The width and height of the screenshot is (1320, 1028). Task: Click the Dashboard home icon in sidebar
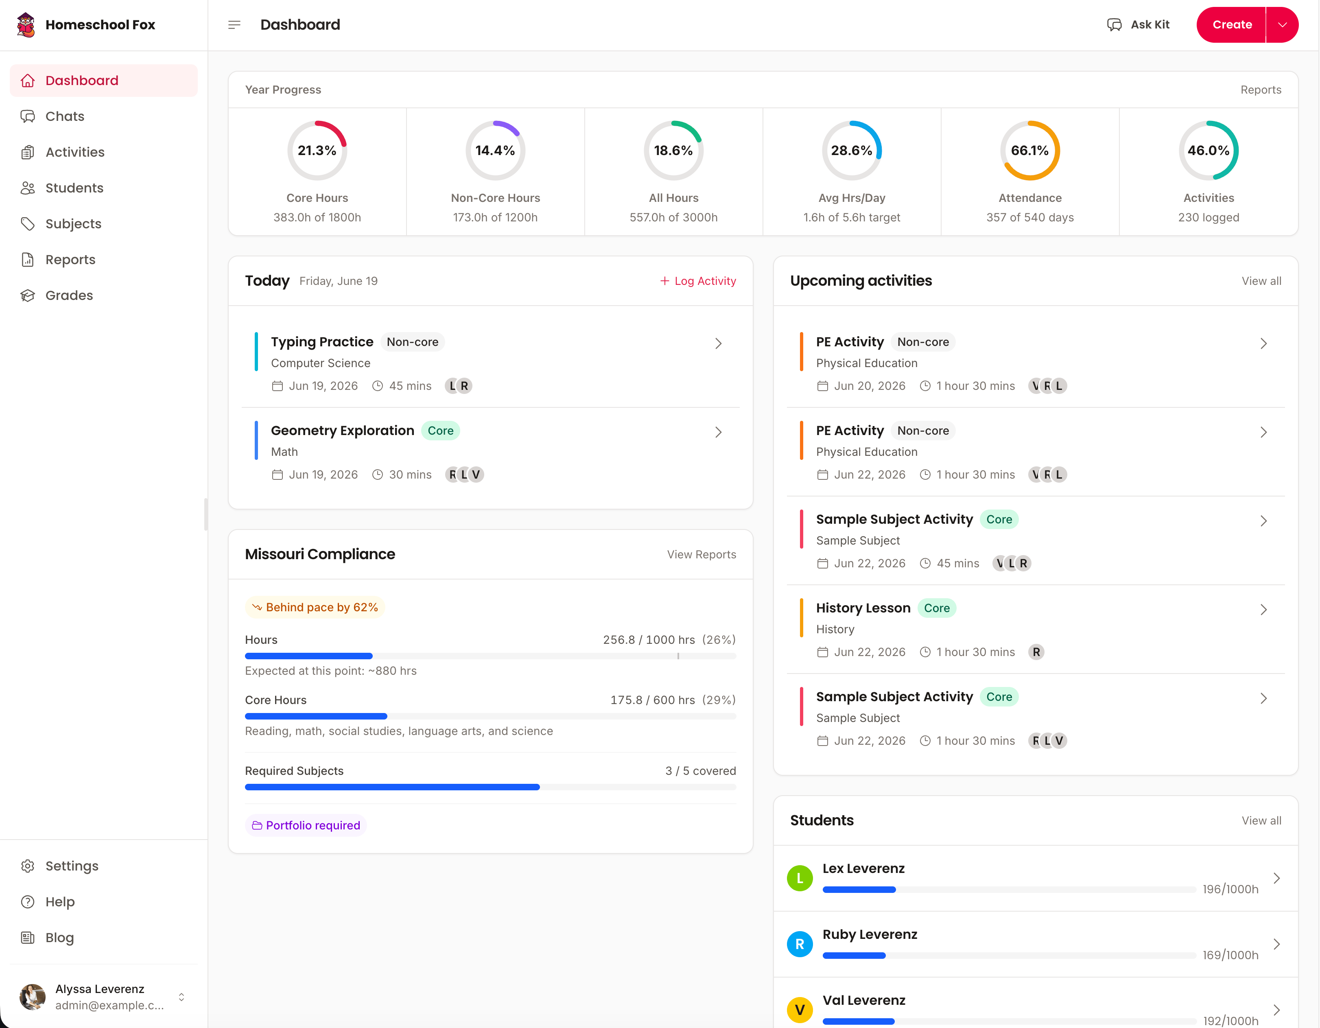click(x=28, y=81)
